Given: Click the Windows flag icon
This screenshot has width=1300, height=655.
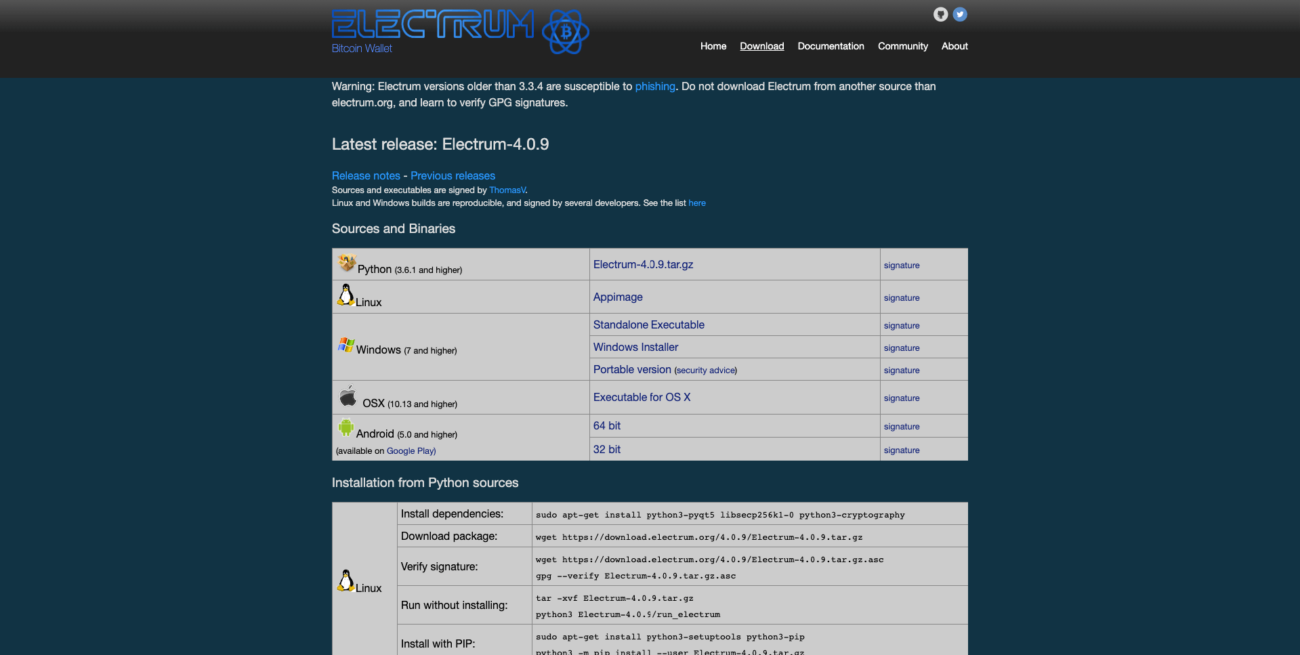Looking at the screenshot, I should (346, 345).
